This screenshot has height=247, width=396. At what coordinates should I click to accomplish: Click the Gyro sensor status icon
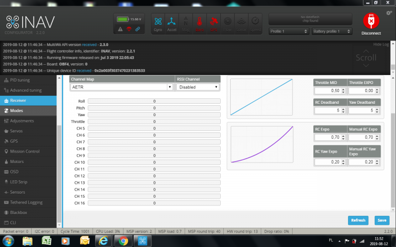click(x=158, y=23)
